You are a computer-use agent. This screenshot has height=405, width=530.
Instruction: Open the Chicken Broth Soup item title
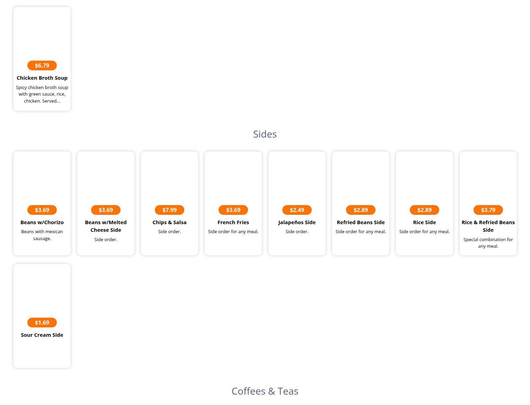42,78
